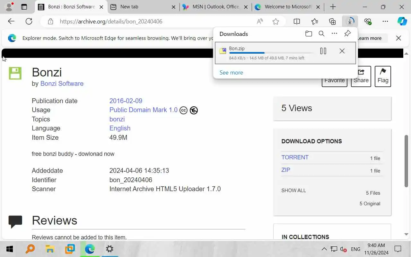The image size is (411, 257).
Task: Open the Windows Start menu
Action: tap(10, 249)
